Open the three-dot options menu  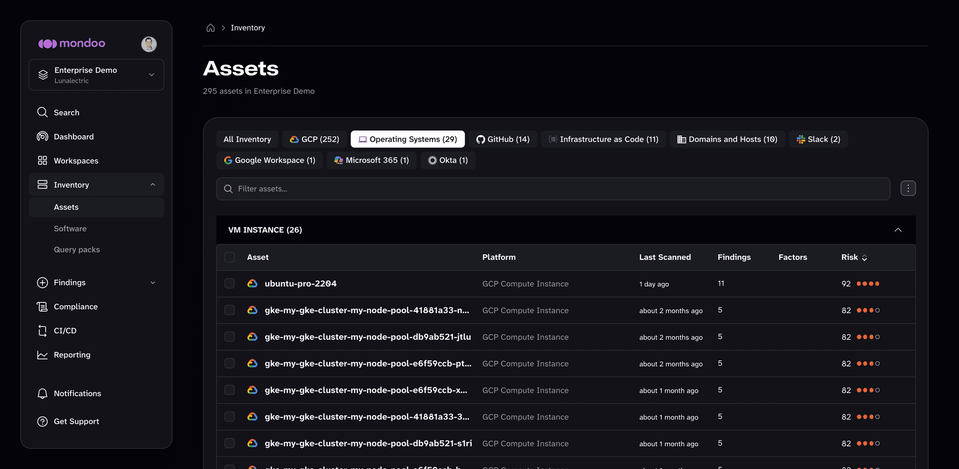[908, 189]
